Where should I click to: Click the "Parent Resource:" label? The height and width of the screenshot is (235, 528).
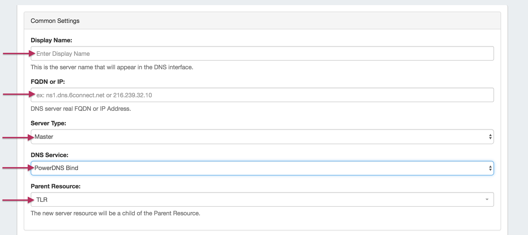click(x=55, y=186)
